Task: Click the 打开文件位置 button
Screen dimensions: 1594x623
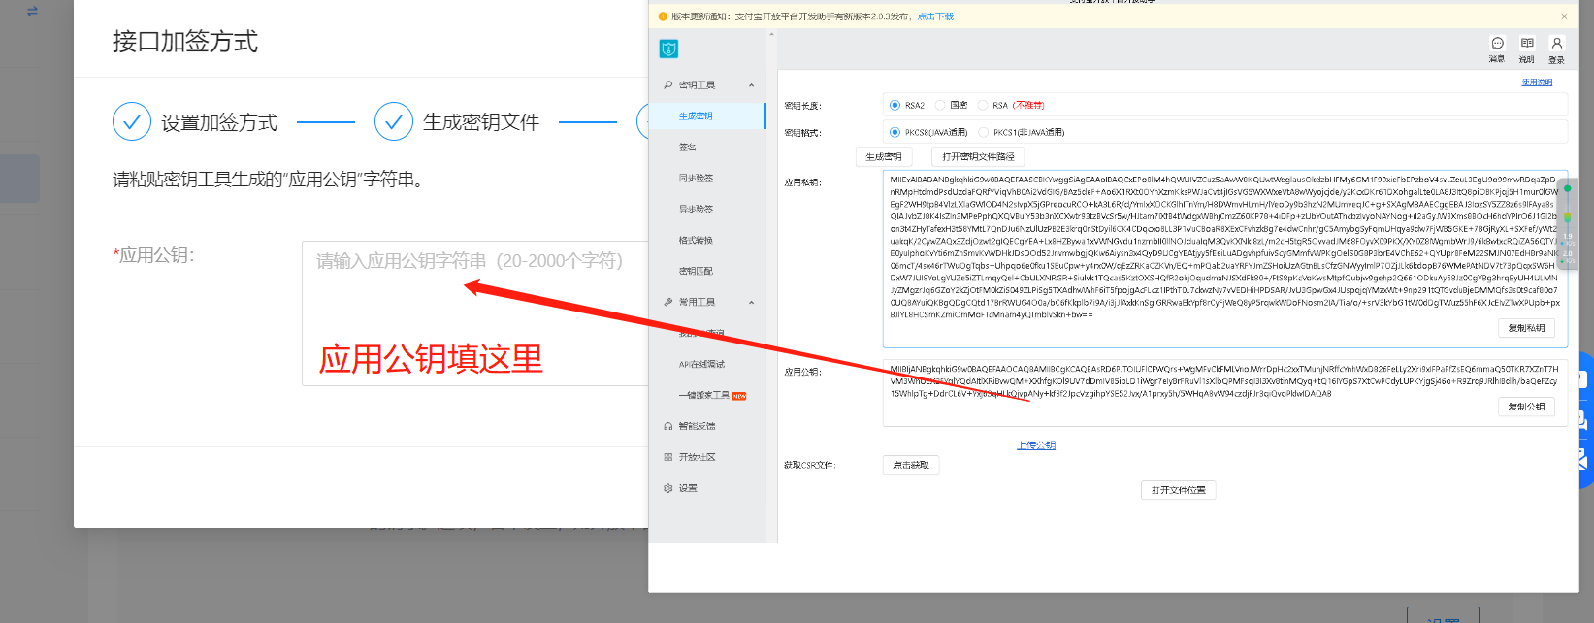Action: [1178, 490]
